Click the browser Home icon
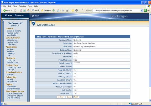This screenshot has height=106, width=151. [28, 10]
